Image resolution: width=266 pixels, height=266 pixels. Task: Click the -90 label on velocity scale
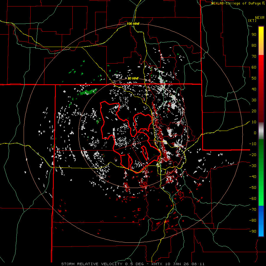pyautogui.click(x=252, y=231)
